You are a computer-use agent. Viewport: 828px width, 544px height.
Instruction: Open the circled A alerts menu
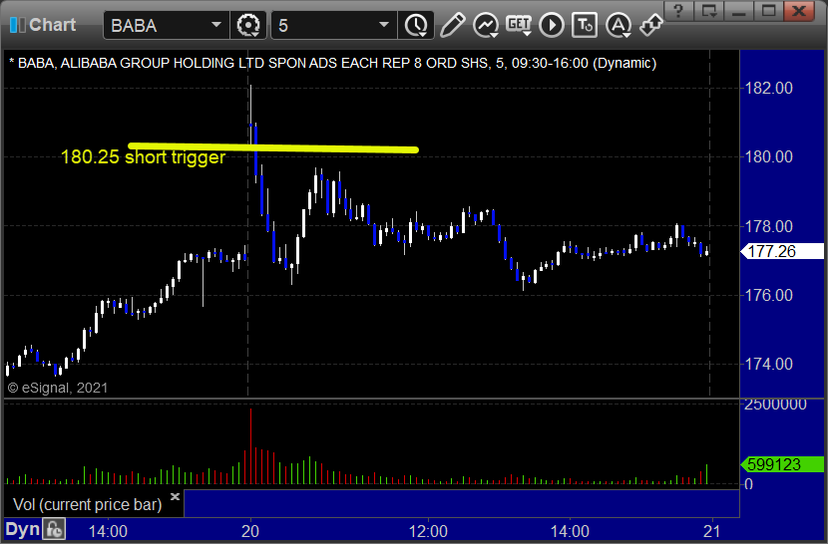(x=618, y=25)
